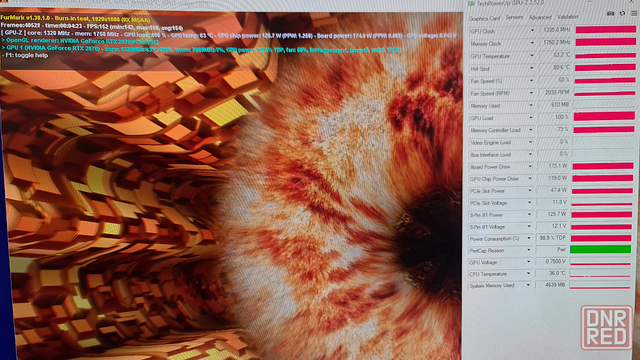The height and width of the screenshot is (360, 640).
Task: Click the green PerfCap Reason bar
Action: click(x=600, y=249)
